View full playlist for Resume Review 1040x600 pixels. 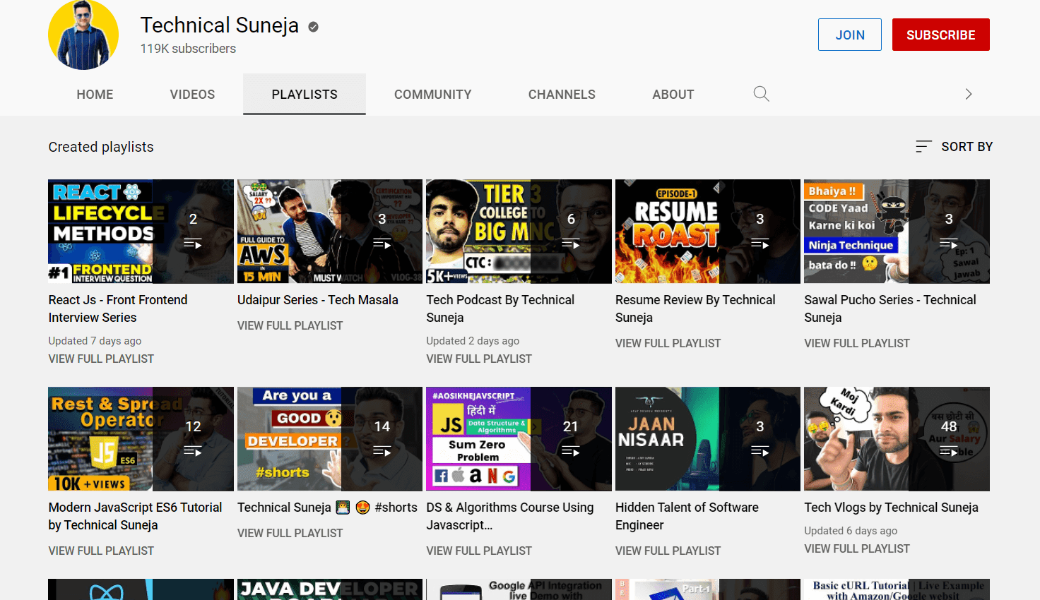pos(668,343)
